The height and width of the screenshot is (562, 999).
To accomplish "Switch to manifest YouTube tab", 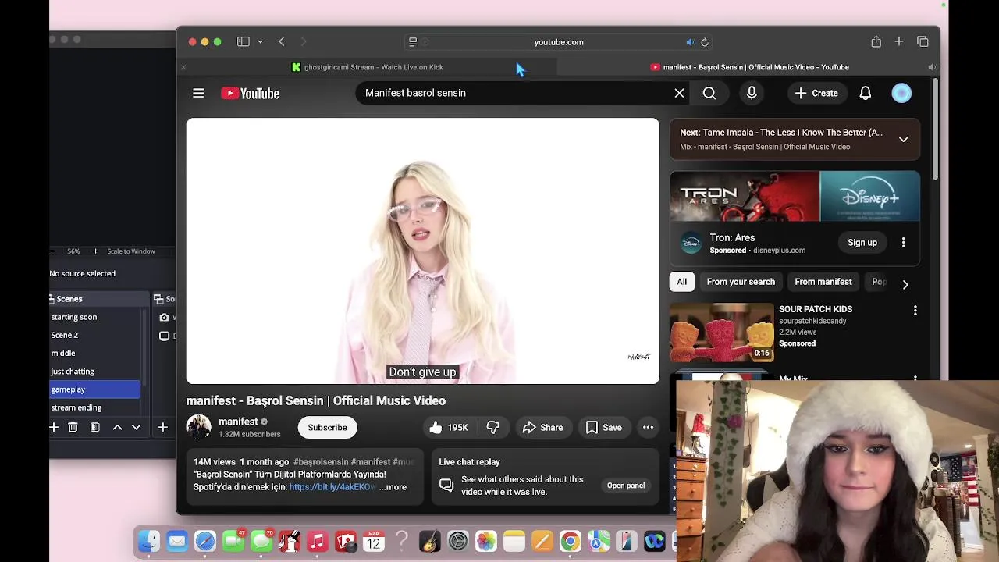I will [749, 67].
